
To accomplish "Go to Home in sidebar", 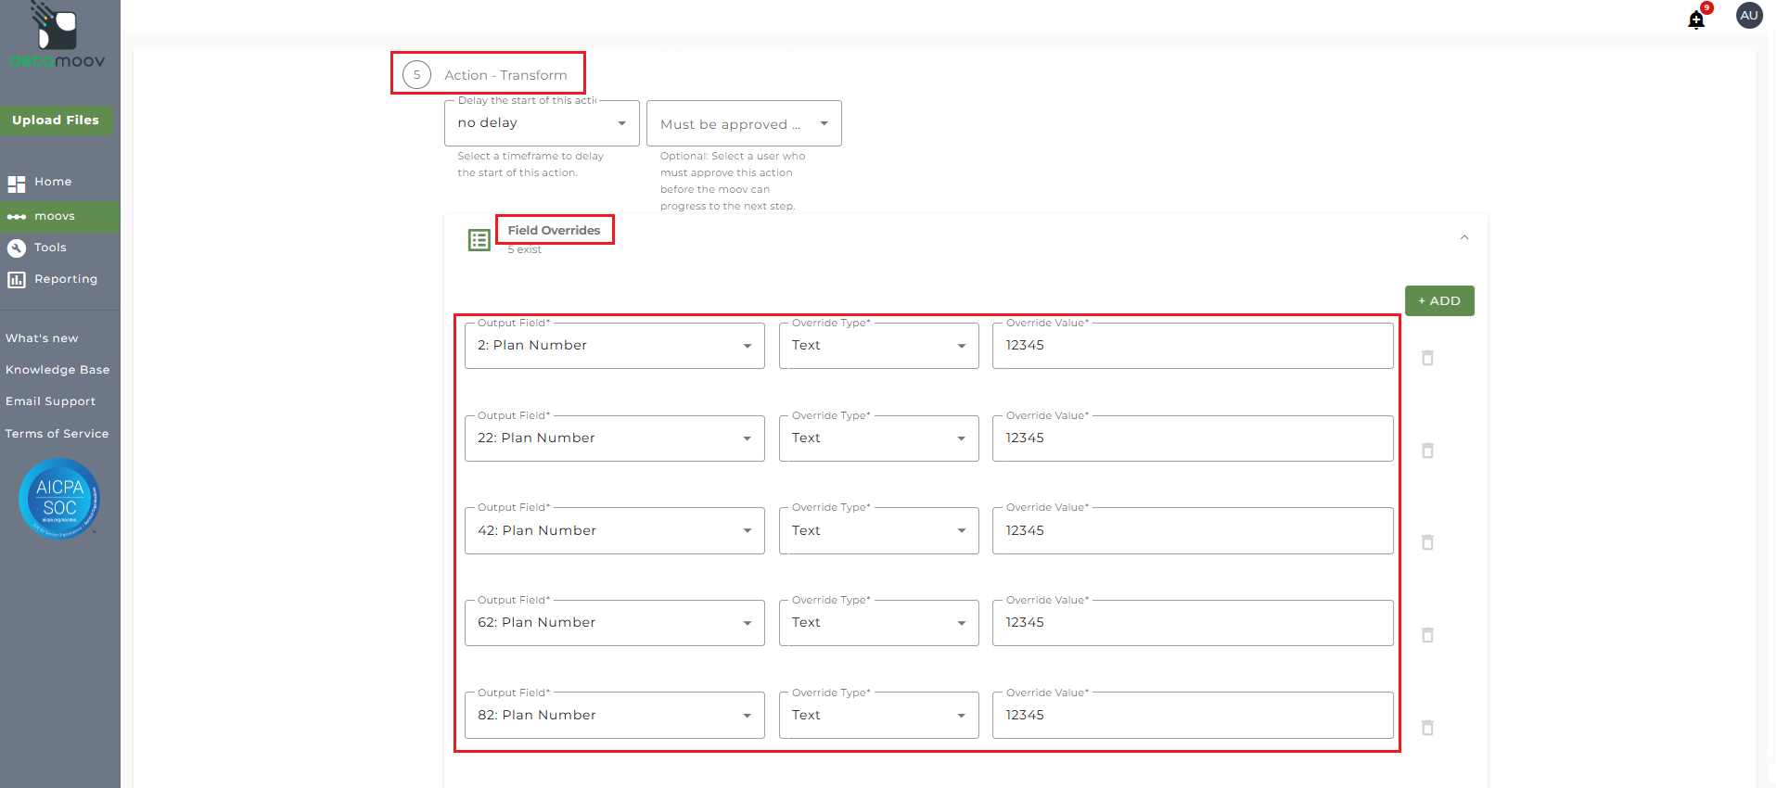I will click(53, 182).
